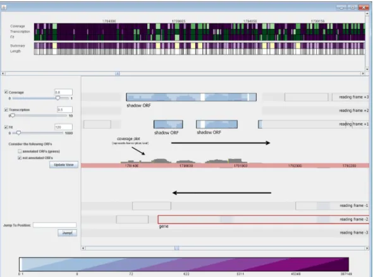Click the gray coverage plot above the ruler
The height and width of the screenshot is (277, 373).
point(185,161)
